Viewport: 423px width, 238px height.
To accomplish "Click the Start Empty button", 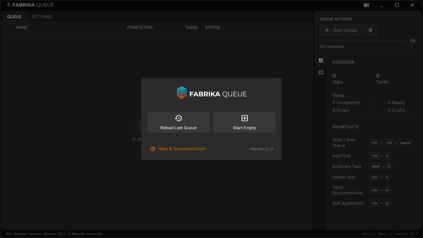I will [x=244, y=122].
